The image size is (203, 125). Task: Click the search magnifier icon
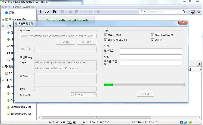184,12
